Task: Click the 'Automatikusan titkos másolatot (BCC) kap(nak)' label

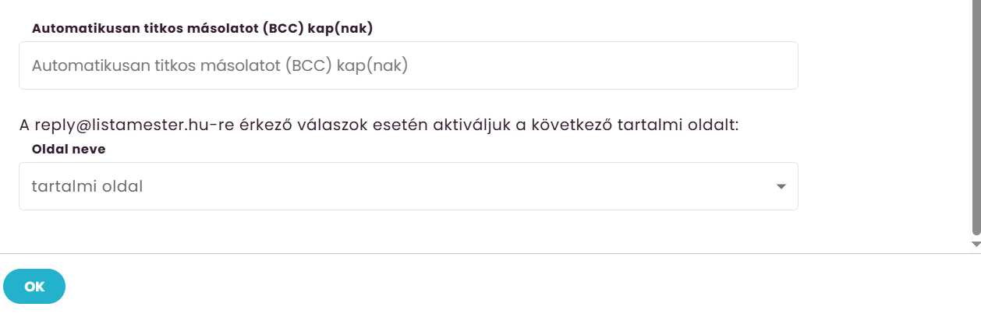Action: pyautogui.click(x=203, y=29)
